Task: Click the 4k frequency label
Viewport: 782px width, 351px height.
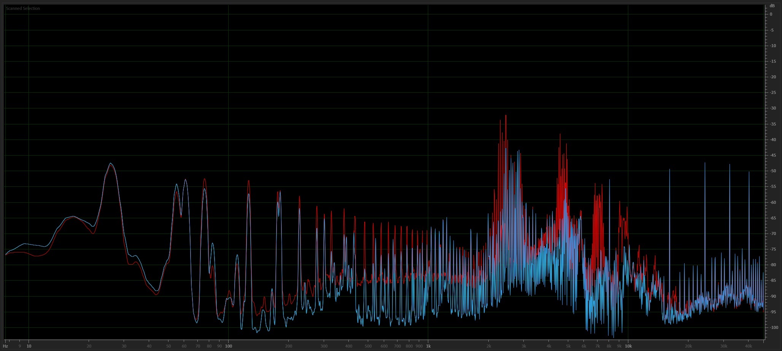Action: (549, 346)
